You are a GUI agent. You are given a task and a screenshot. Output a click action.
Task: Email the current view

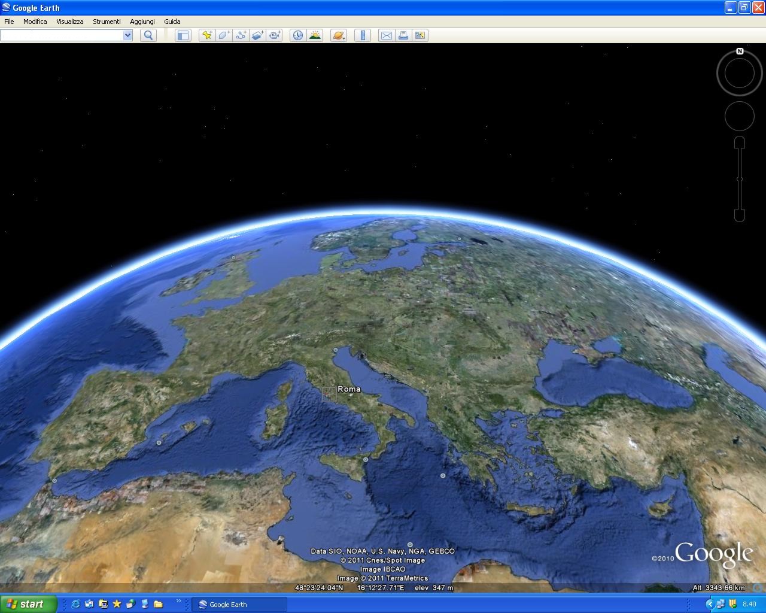[386, 35]
